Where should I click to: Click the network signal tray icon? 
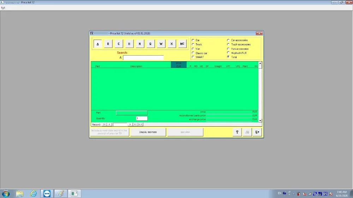click(x=310, y=194)
